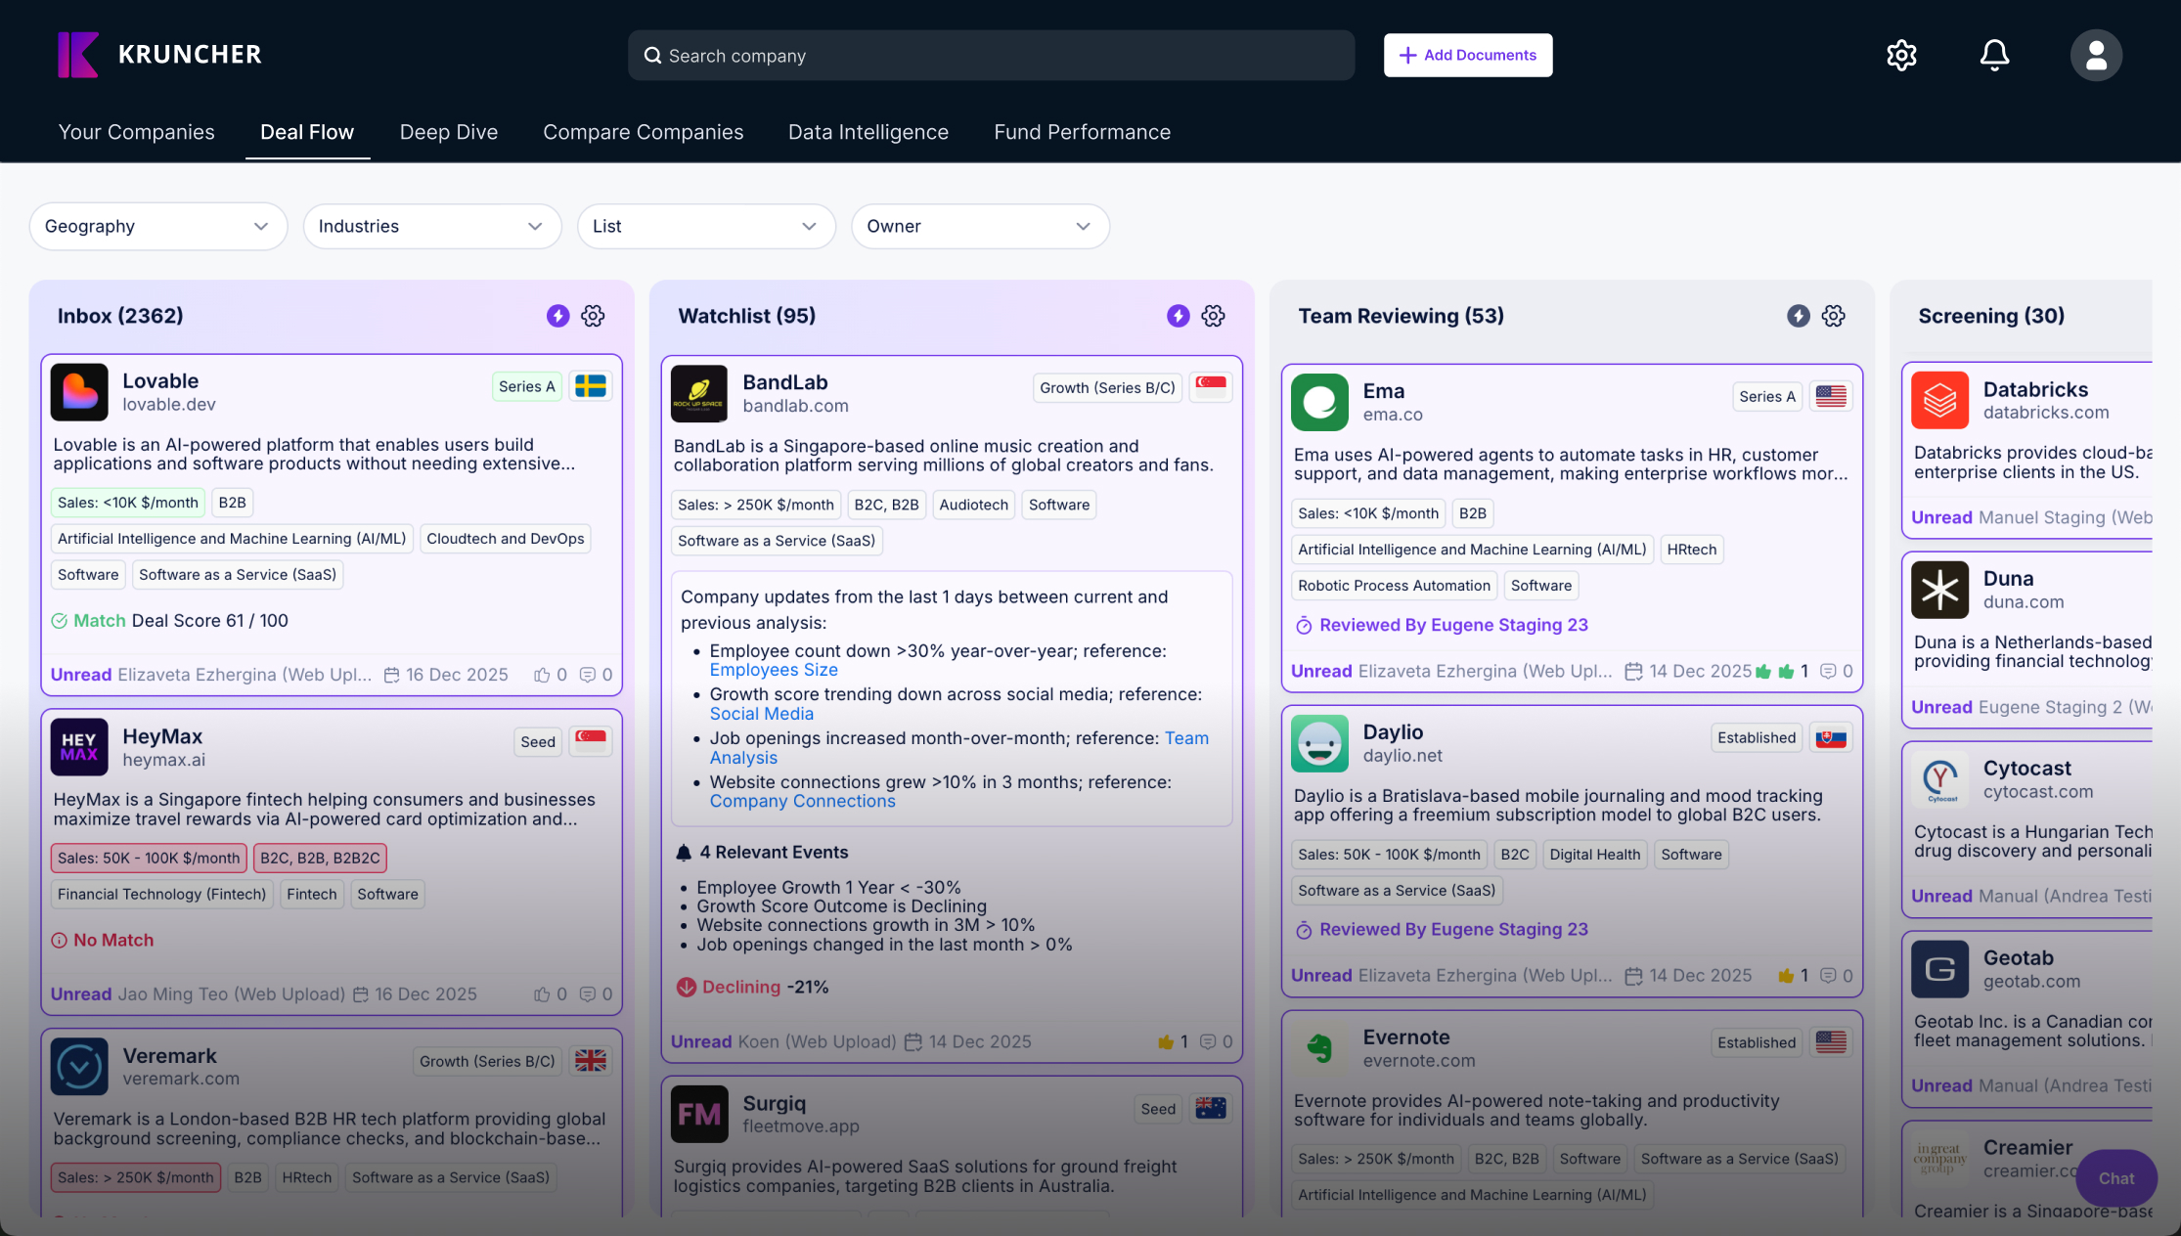This screenshot has width=2181, height=1236.
Task: Switch to the Compare Companies tab
Action: (x=643, y=132)
